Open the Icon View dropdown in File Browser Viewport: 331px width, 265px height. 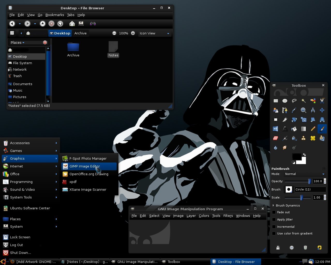point(155,33)
